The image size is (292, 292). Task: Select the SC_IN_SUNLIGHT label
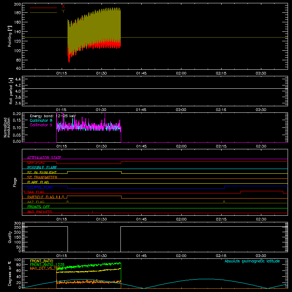tap(42, 172)
